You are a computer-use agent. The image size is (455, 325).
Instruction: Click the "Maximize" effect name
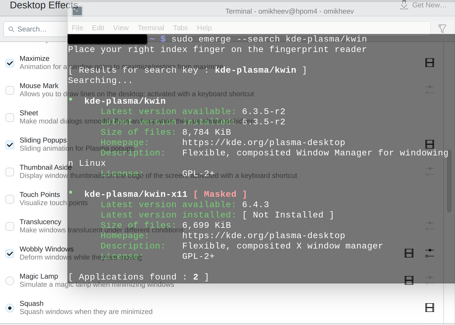tap(35, 59)
